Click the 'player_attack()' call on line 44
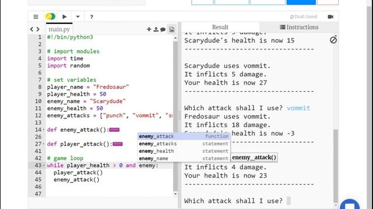The image size is (373, 209). 78,172
